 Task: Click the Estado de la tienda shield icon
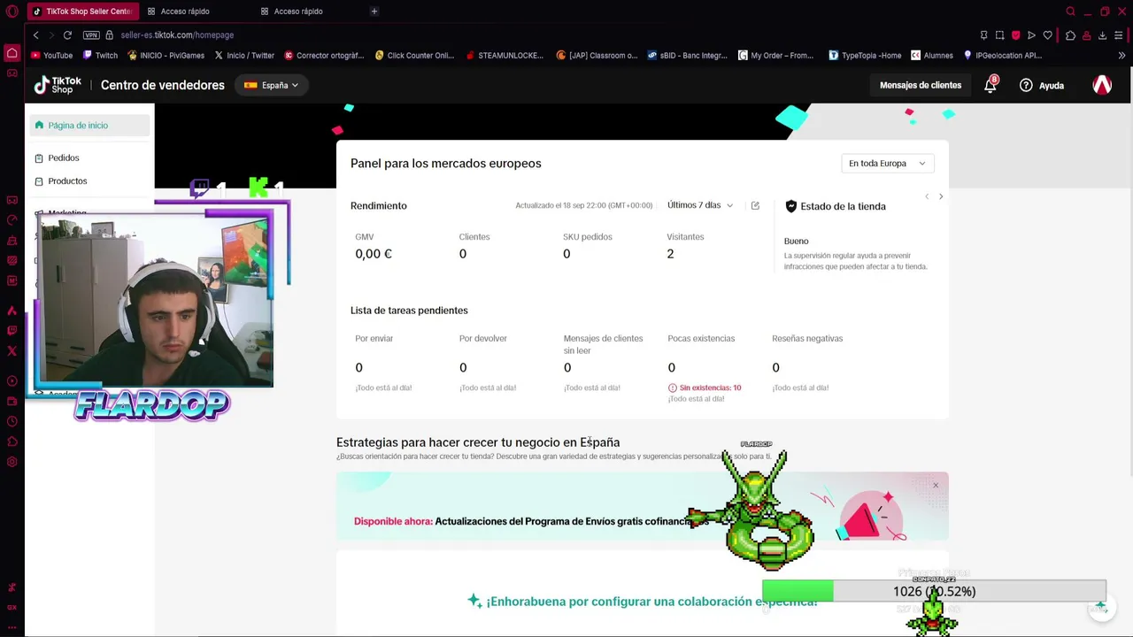point(791,206)
